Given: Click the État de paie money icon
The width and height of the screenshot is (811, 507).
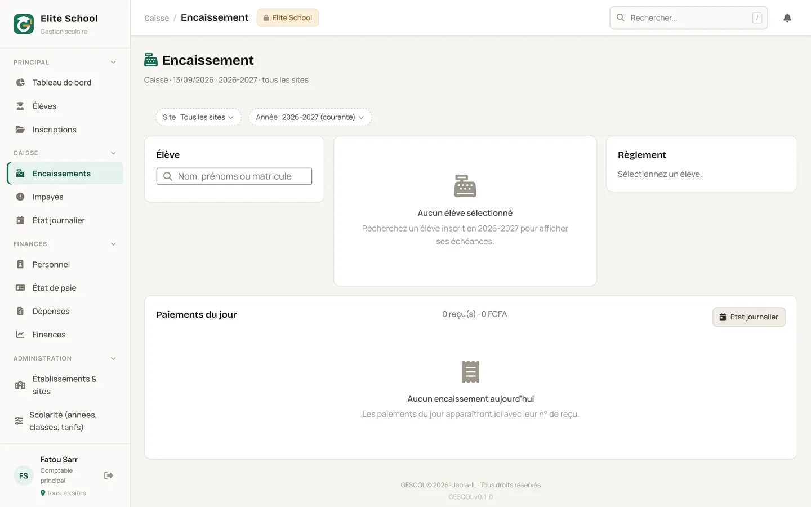Looking at the screenshot, I should tap(20, 288).
